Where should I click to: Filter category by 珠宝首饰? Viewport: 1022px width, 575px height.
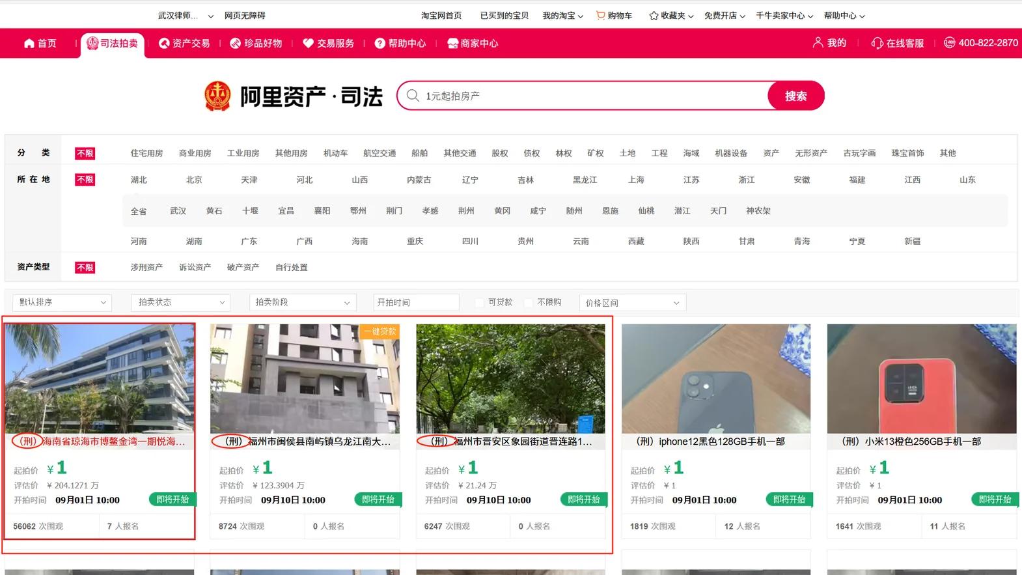907,154
